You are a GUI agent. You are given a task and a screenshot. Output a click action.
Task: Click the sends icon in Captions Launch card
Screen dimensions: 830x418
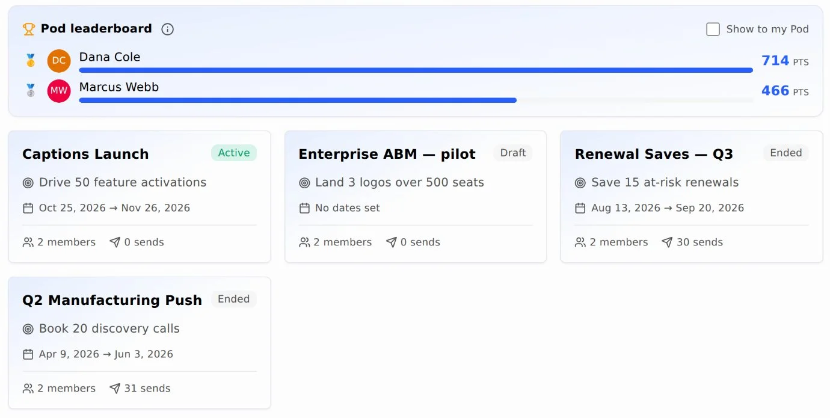click(115, 242)
